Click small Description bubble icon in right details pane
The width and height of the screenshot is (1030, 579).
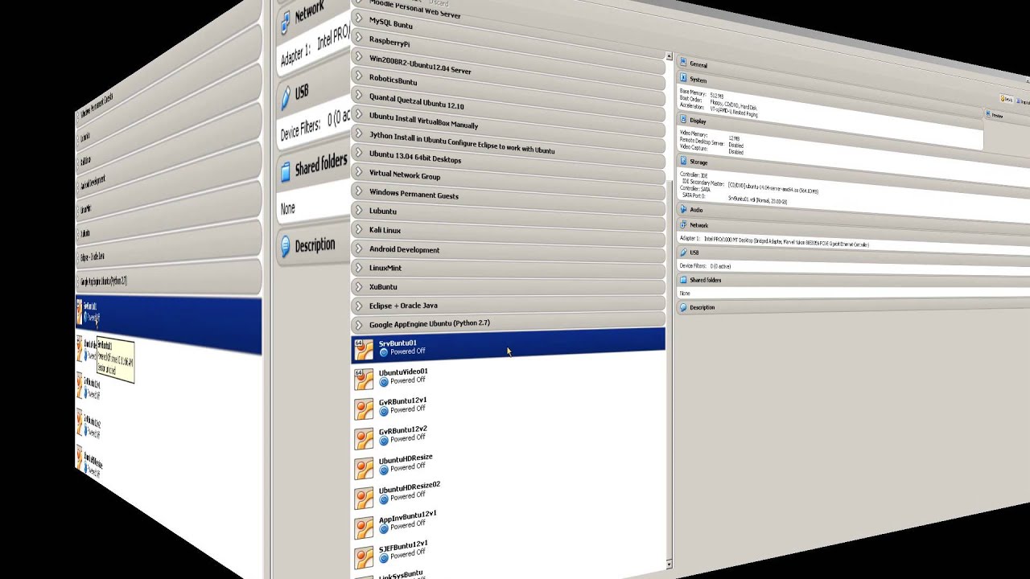pos(683,307)
